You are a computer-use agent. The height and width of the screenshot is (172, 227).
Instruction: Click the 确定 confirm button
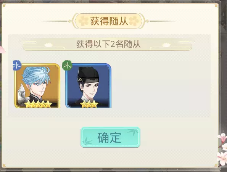point(110,137)
